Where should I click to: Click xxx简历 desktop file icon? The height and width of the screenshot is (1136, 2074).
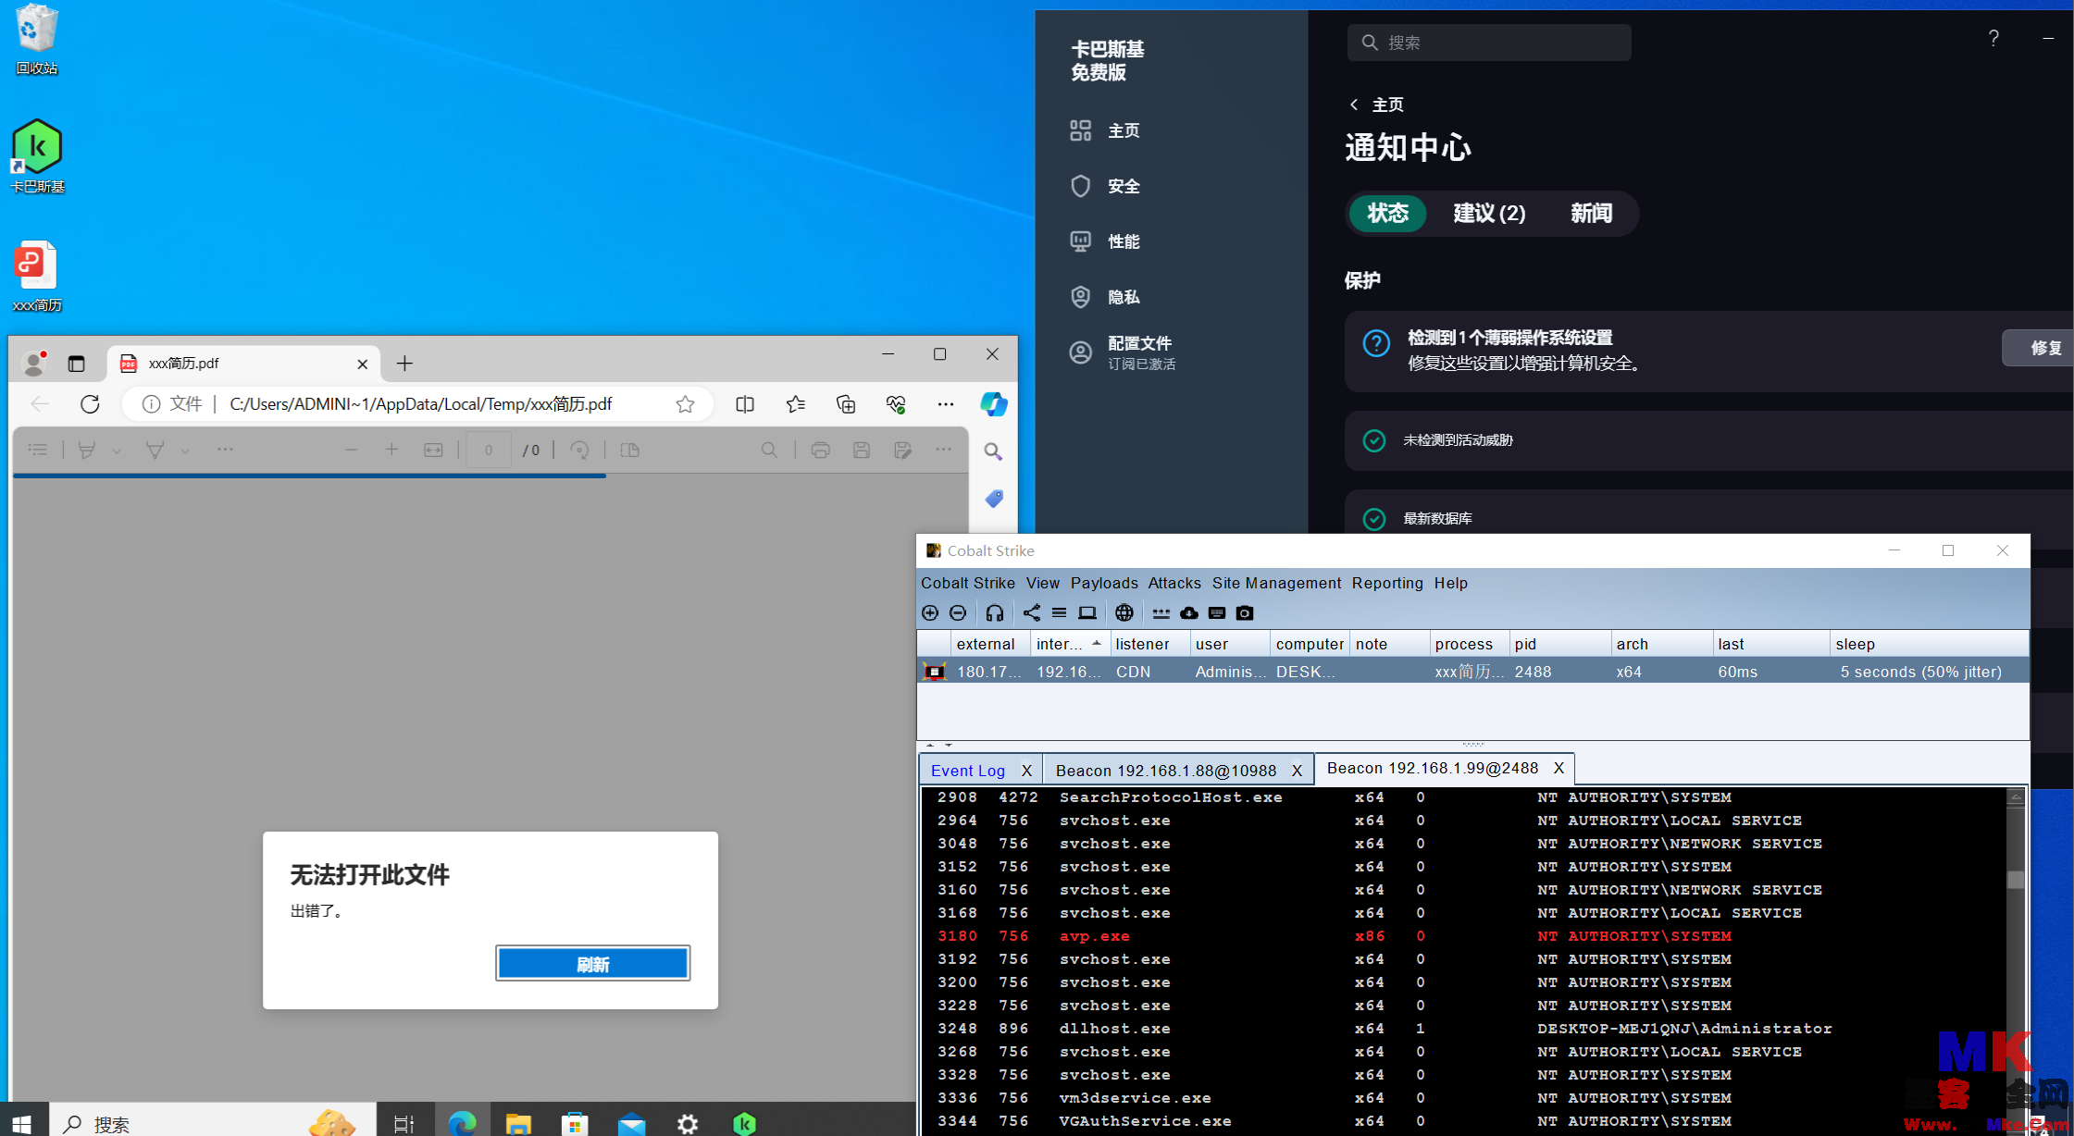(37, 276)
